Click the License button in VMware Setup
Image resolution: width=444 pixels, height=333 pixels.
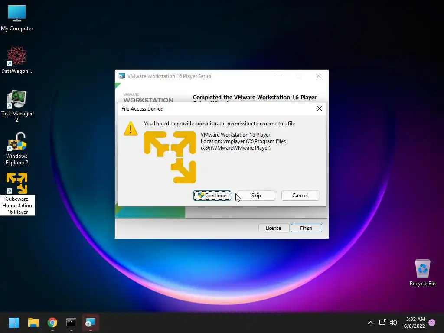pos(274,228)
